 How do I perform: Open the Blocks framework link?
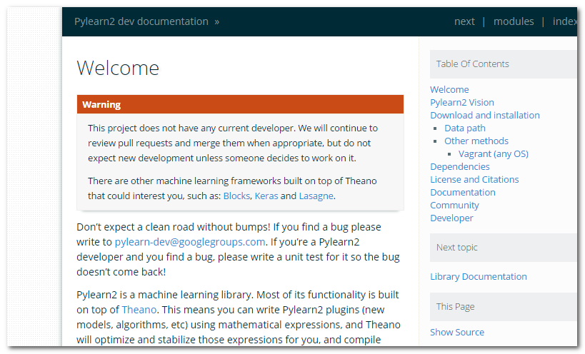click(236, 196)
